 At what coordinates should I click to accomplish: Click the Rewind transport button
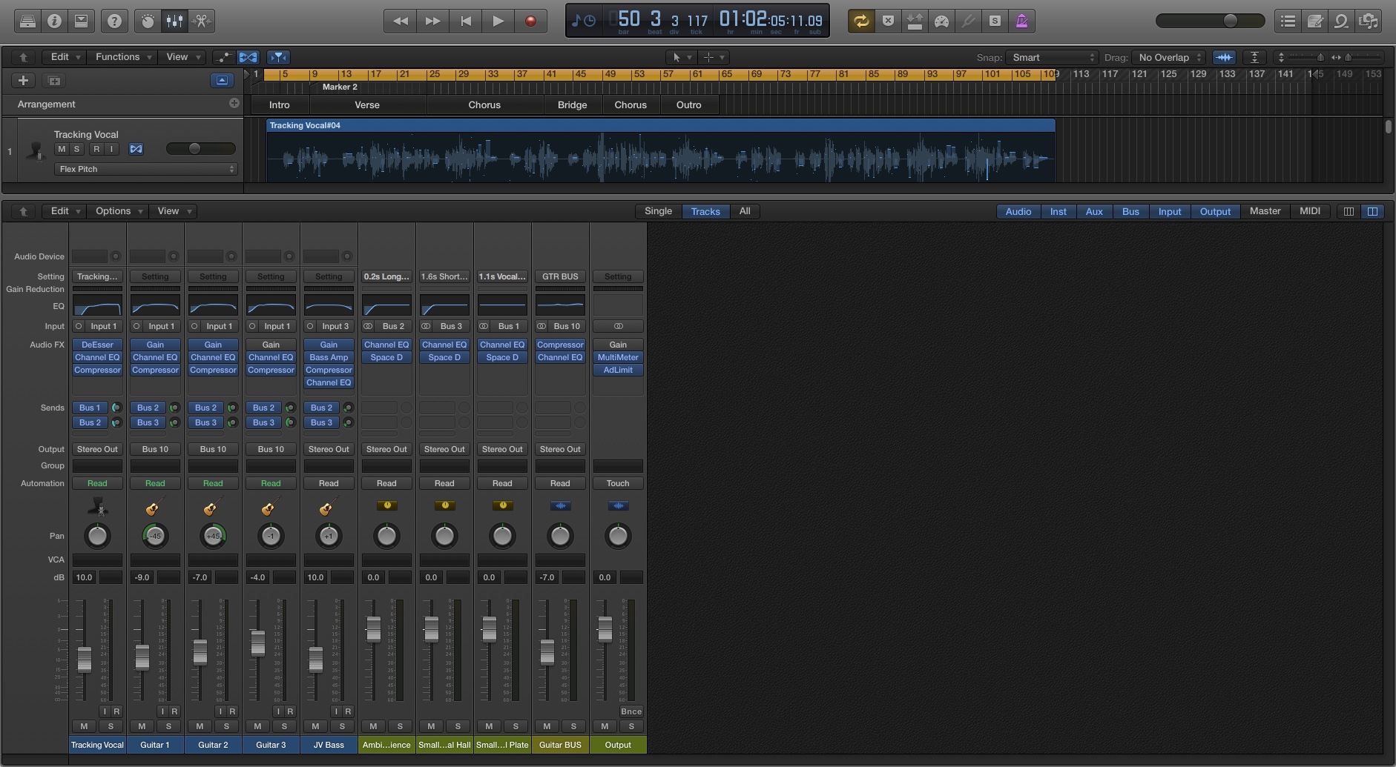(x=401, y=21)
